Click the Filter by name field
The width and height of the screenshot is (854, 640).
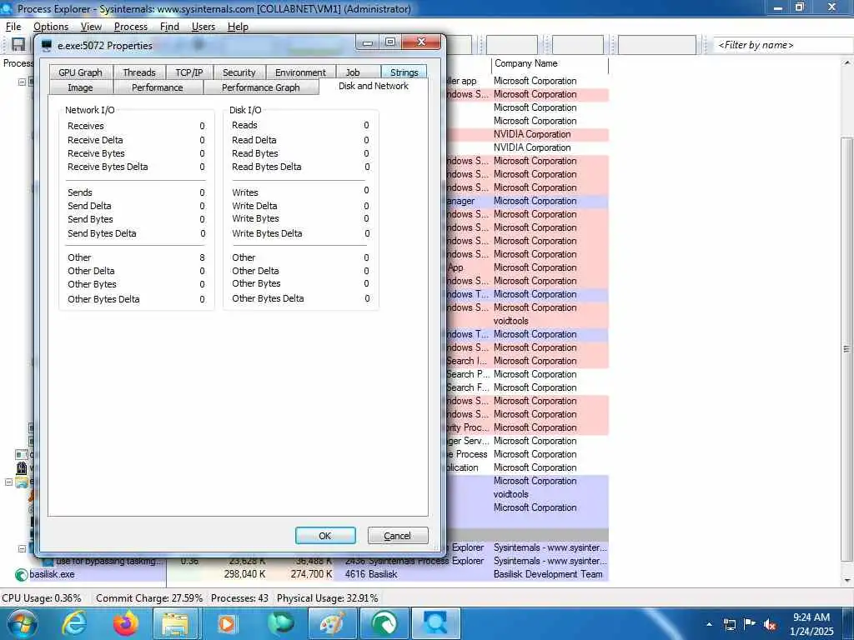pyautogui.click(x=783, y=45)
